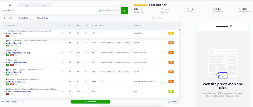This screenshot has width=253, height=107.
Task: Star the wpfr.net backlink row
Action: click(x=4, y=33)
